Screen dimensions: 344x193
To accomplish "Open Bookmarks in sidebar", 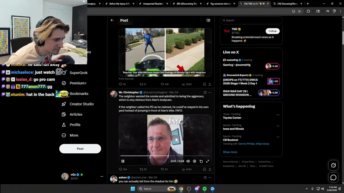I will [x=75, y=94].
